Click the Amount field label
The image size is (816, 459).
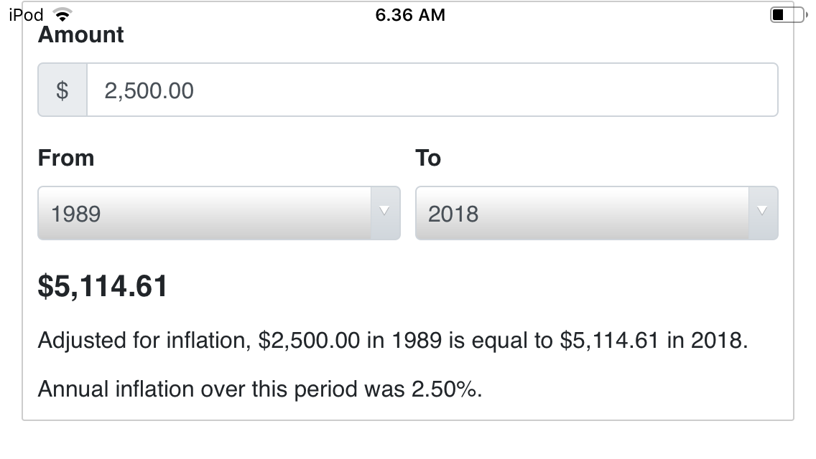80,35
